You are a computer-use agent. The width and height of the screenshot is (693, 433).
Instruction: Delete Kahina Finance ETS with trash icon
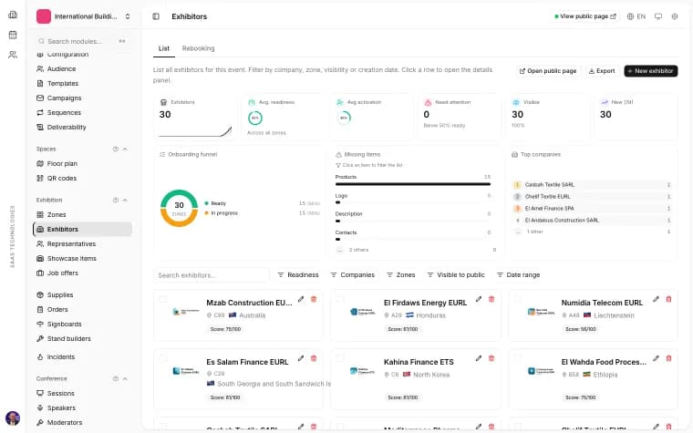pos(491,358)
